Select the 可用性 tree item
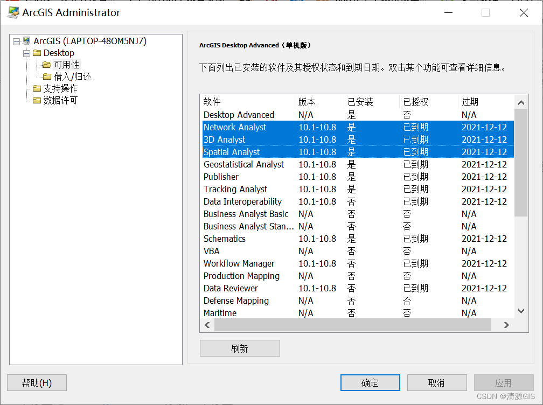This screenshot has width=543, height=405. coord(66,65)
